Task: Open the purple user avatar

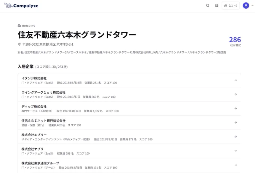Action: pos(246,6)
